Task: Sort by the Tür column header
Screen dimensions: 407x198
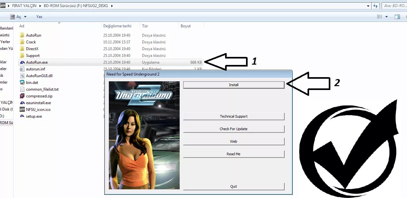Action: (159, 26)
